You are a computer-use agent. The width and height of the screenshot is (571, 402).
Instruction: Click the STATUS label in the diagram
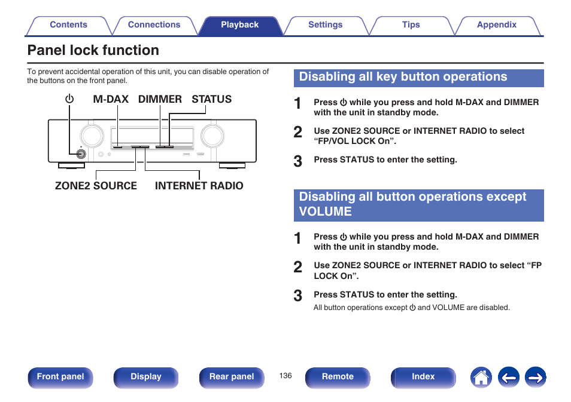211,99
